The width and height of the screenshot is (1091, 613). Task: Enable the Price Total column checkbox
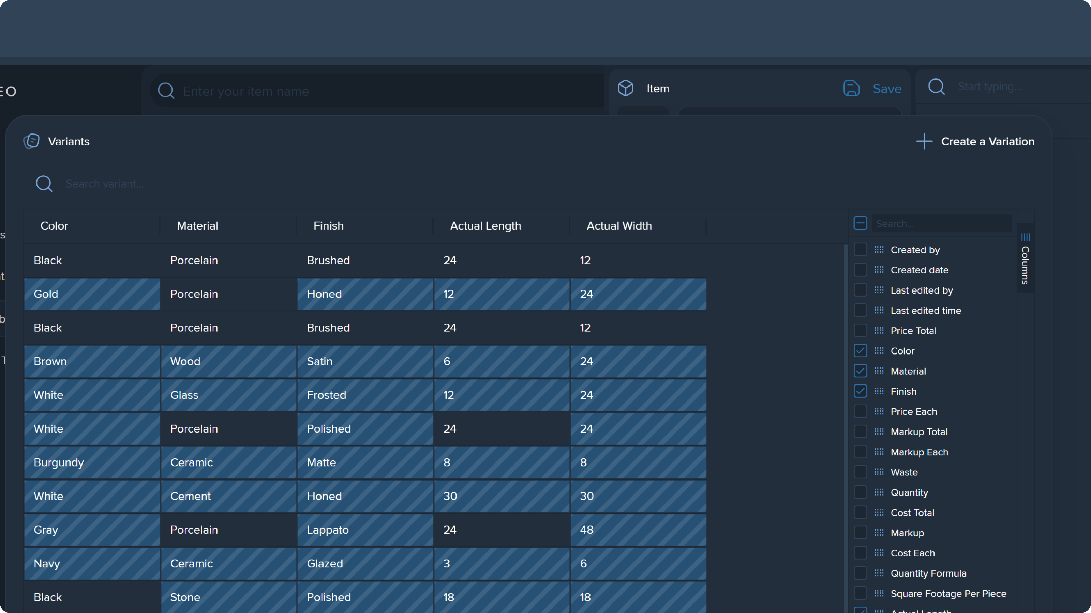(860, 330)
